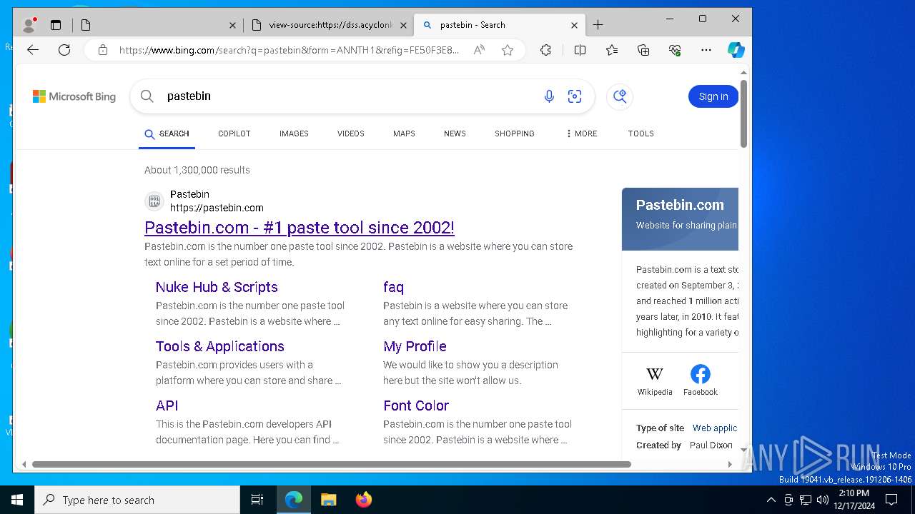The height and width of the screenshot is (514, 915).
Task: Switch to the view-source tab
Action: pos(329,25)
